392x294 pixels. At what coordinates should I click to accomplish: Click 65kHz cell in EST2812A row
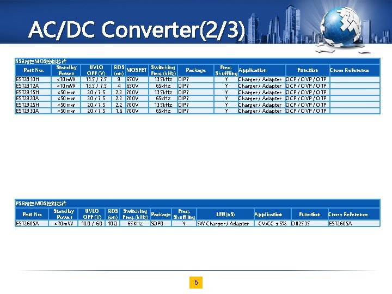click(163, 86)
